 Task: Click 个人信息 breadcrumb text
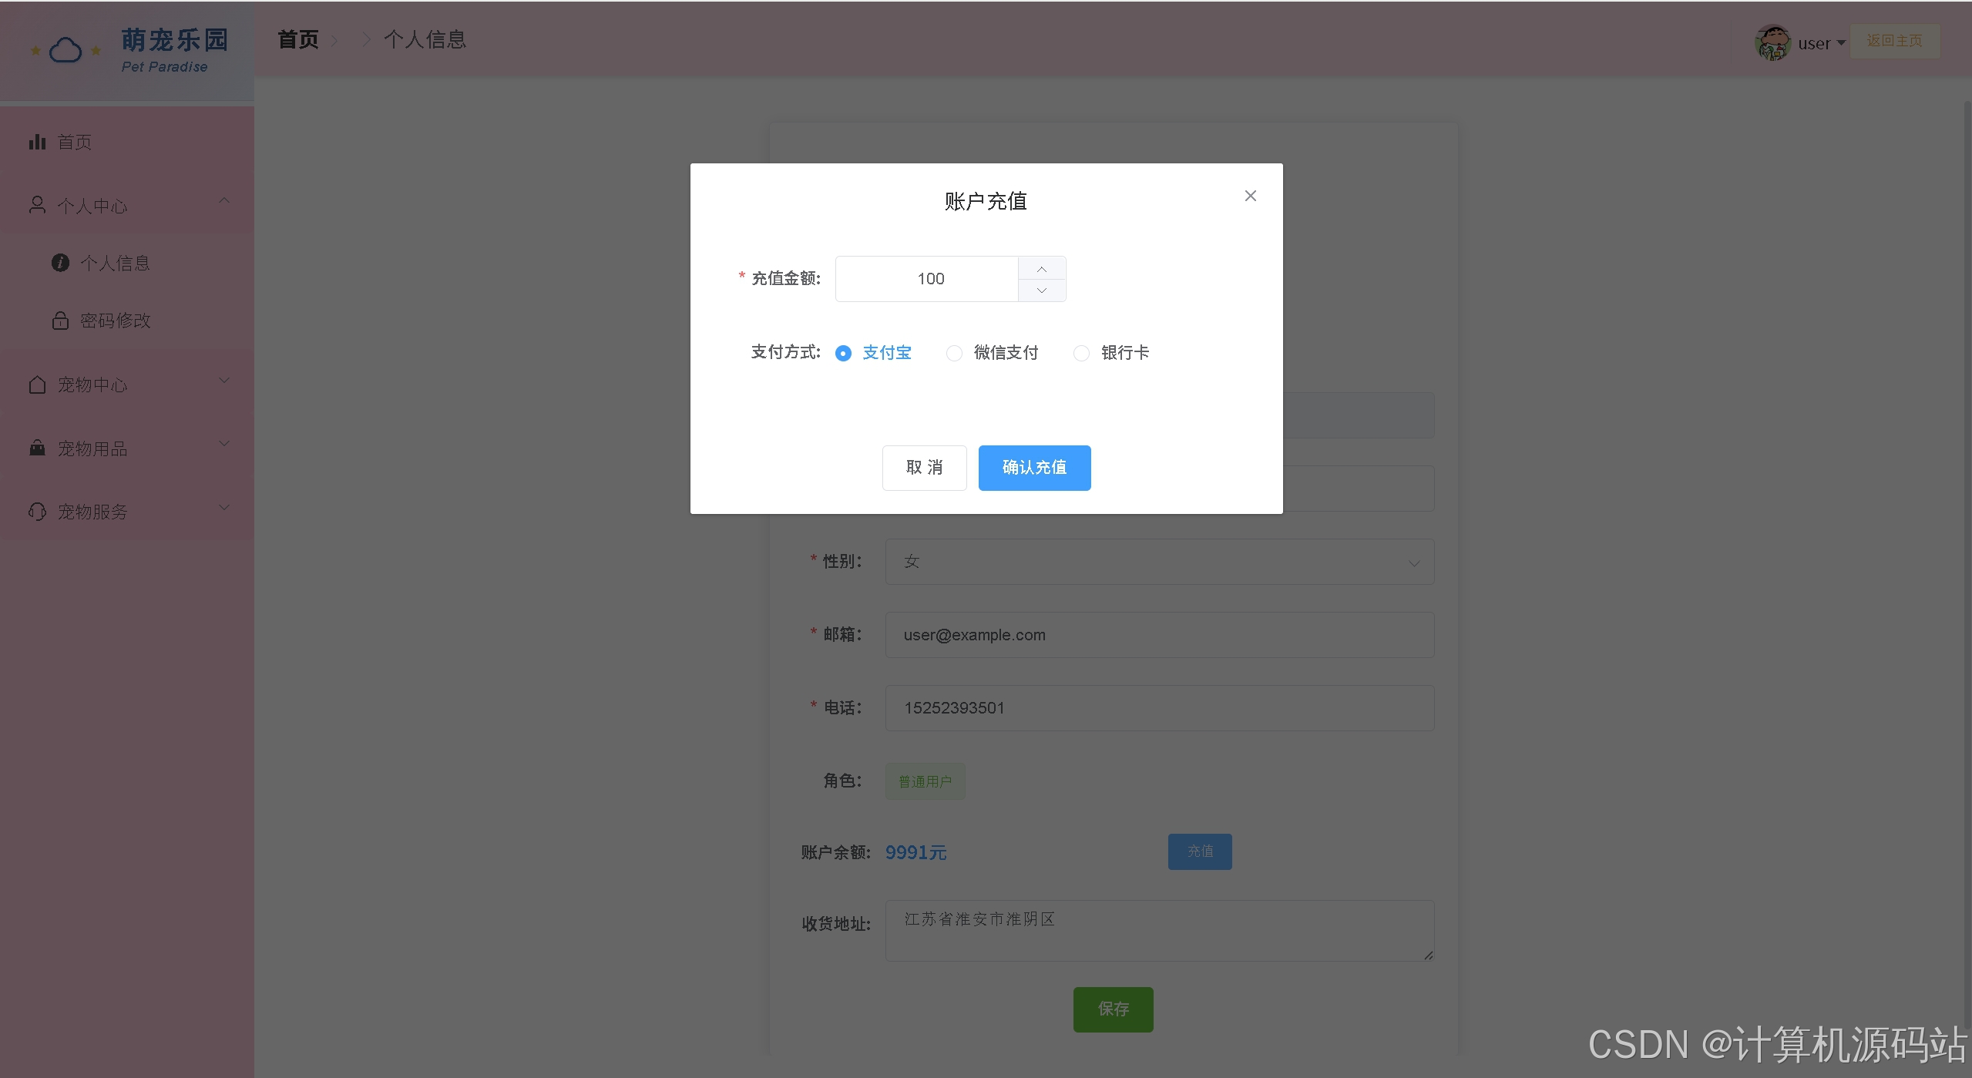425,39
